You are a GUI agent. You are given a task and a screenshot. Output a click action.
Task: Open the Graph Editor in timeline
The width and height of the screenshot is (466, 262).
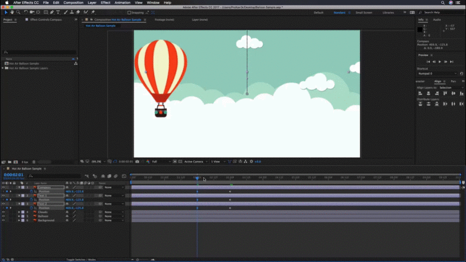click(x=124, y=176)
